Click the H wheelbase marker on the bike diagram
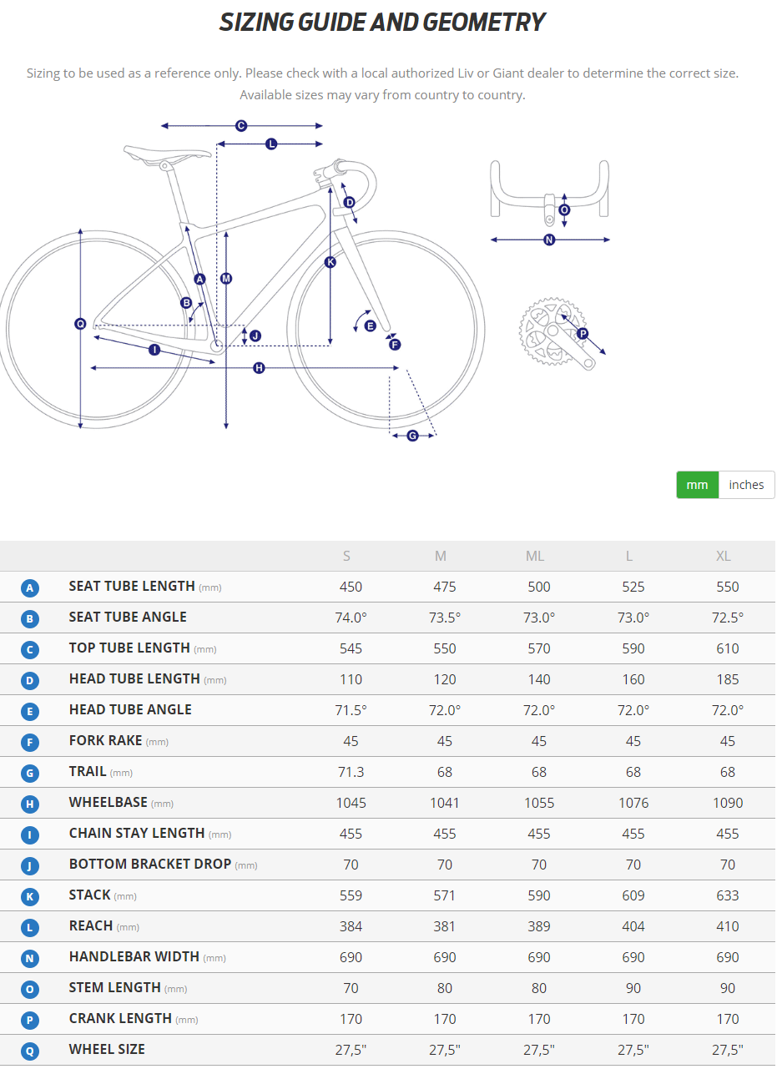Viewport: 782px width, 1079px height. (x=259, y=368)
